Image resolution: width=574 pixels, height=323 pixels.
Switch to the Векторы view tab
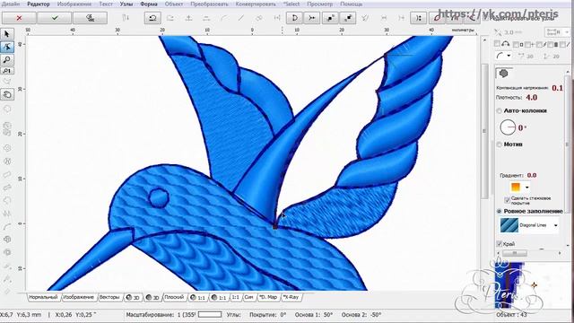(x=109, y=297)
